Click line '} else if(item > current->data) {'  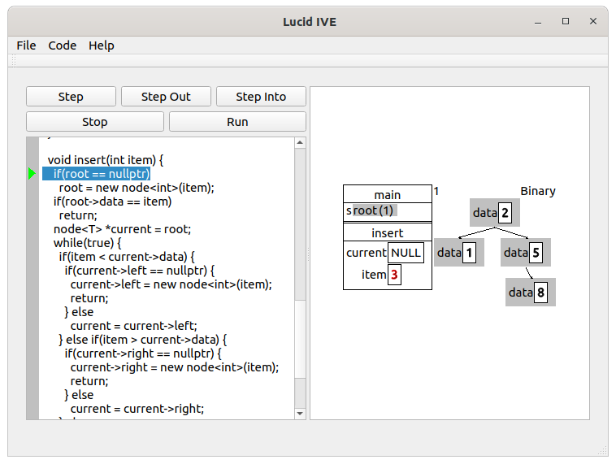143,340
